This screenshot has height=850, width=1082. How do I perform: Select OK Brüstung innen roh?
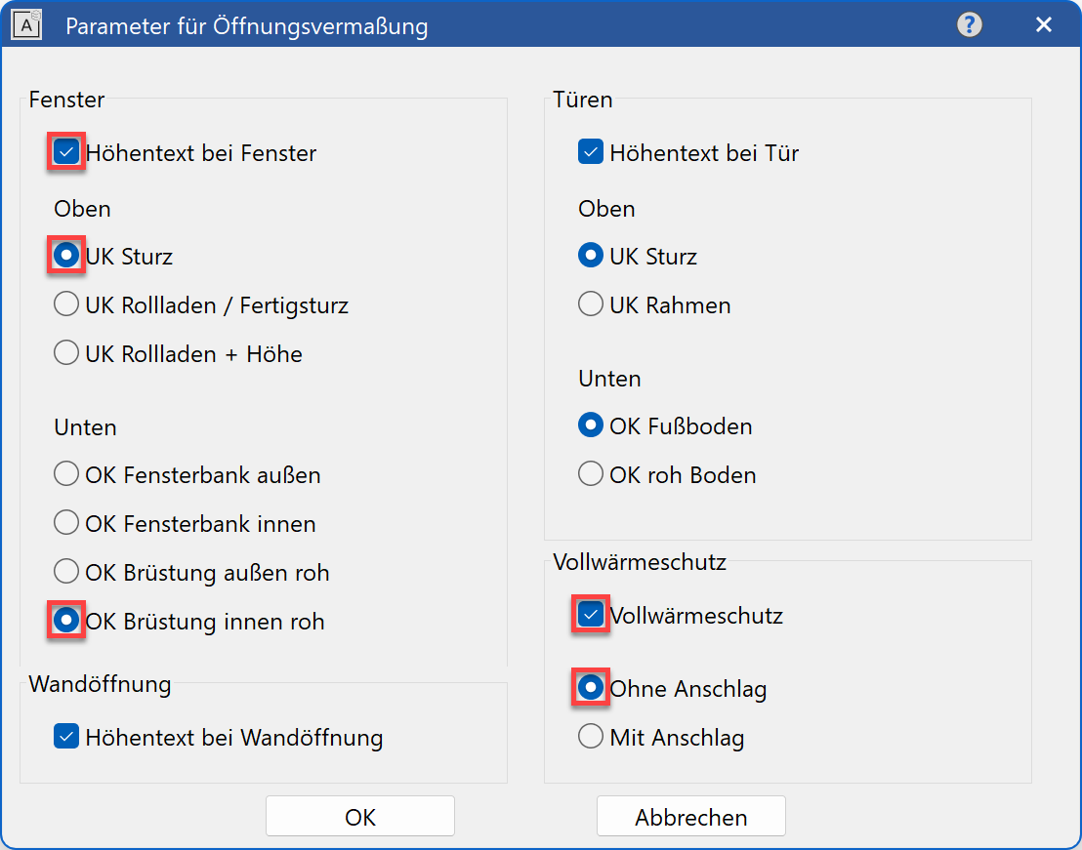tap(67, 622)
